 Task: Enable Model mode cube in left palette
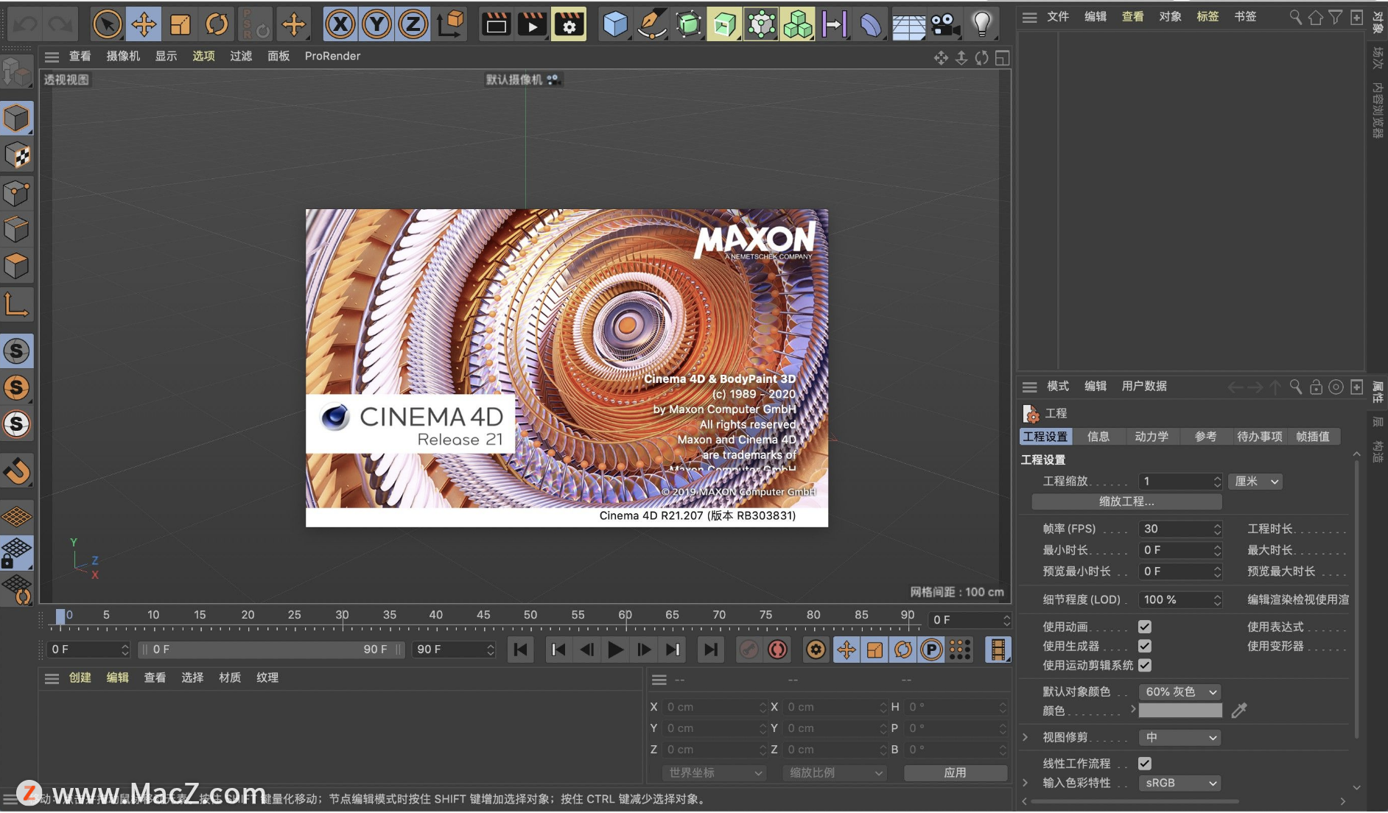[17, 118]
